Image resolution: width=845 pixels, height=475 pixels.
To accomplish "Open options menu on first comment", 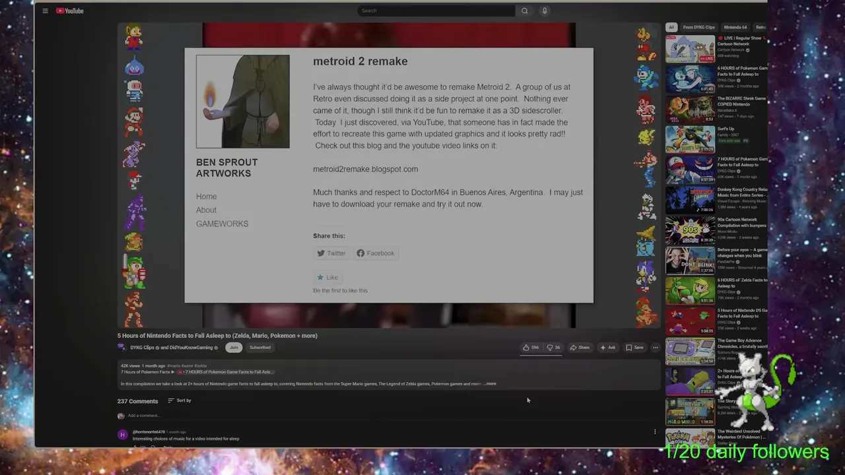I will tap(655, 432).
